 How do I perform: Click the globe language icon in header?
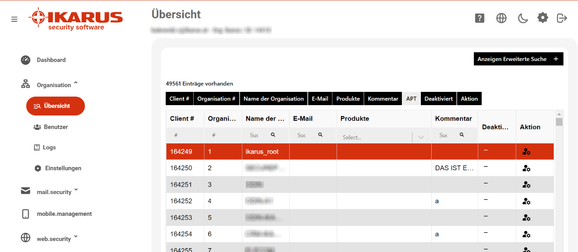(501, 18)
